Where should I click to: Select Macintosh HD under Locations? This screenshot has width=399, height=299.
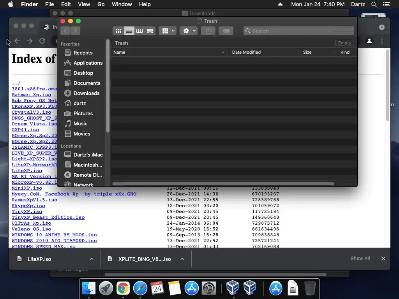(x=83, y=165)
